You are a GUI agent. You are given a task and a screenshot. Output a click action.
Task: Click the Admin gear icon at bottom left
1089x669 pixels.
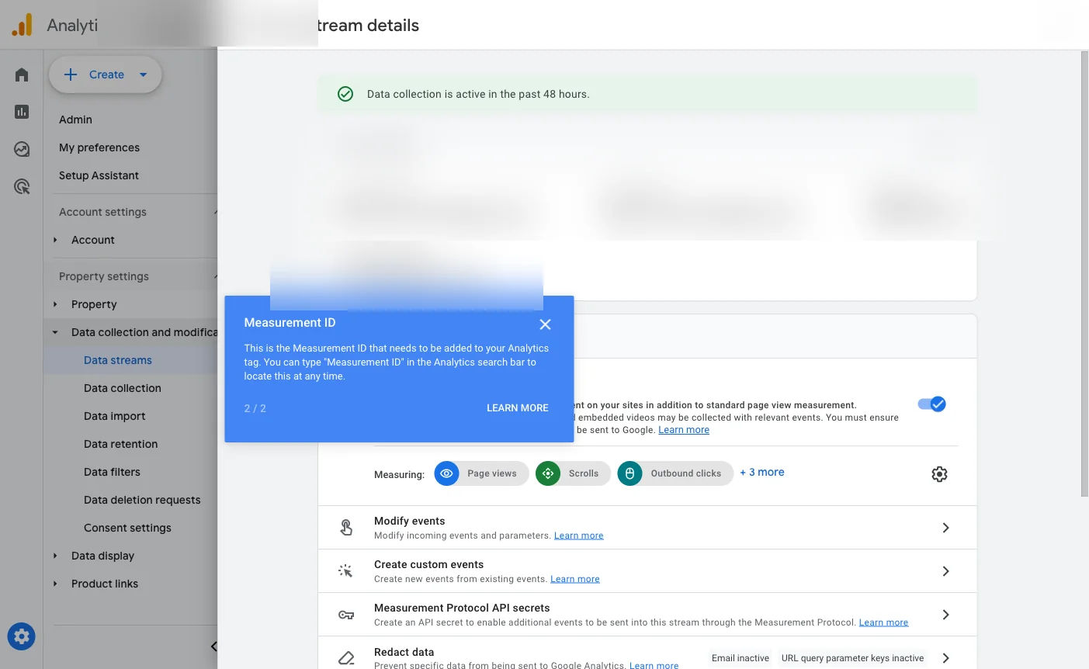coord(22,637)
